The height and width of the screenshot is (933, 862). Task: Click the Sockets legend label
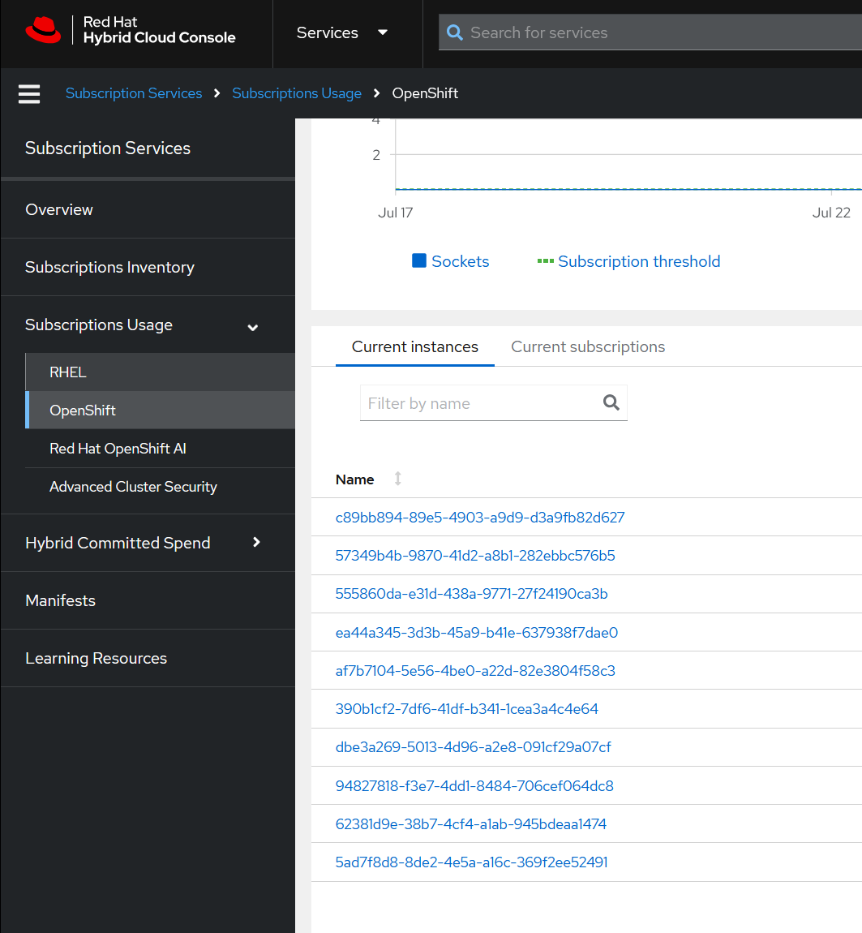click(461, 261)
